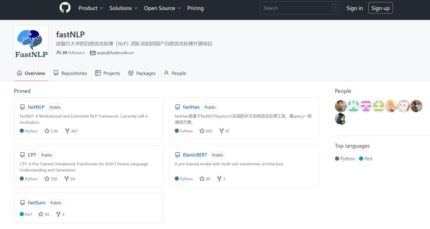Click the fork icon on fastHan repo
Viewport: 430px width, 229px height.
pyautogui.click(x=222, y=131)
